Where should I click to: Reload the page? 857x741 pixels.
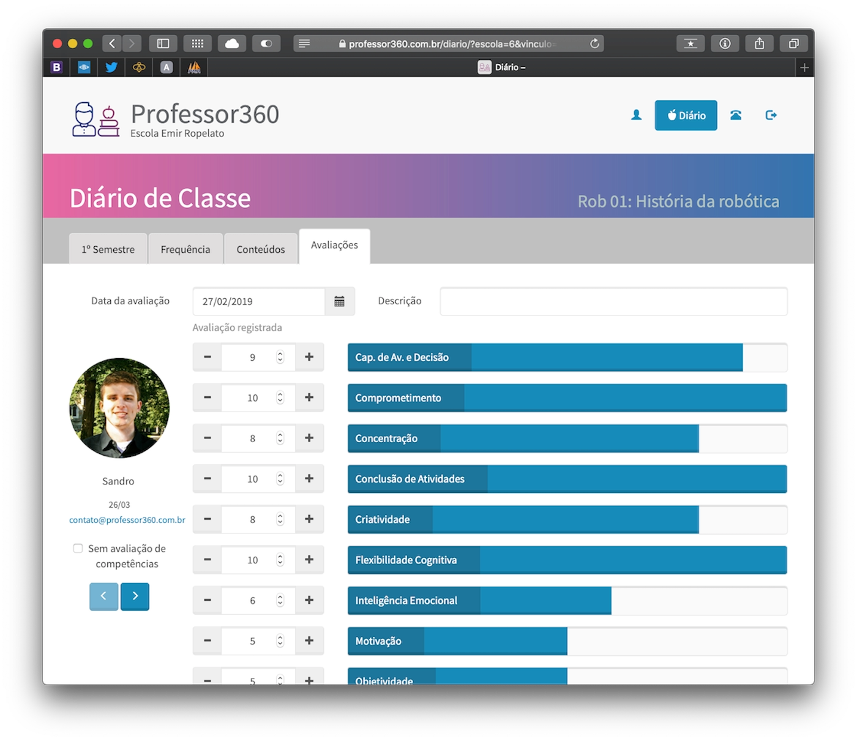pyautogui.click(x=594, y=43)
